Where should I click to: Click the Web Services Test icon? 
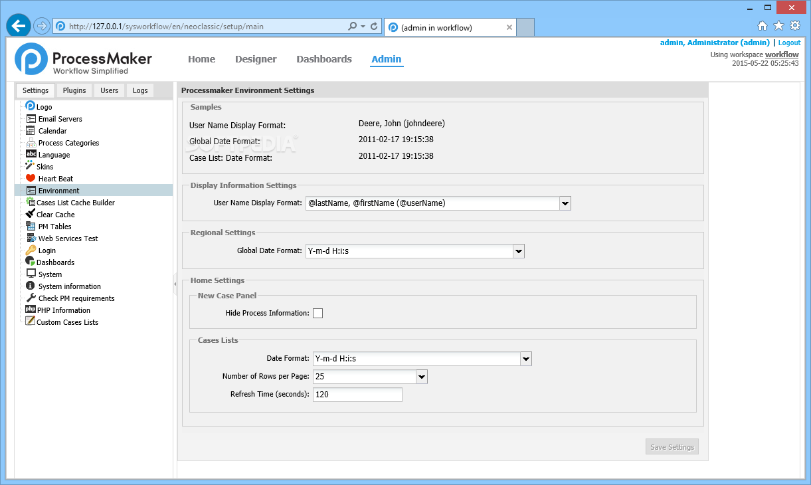click(x=31, y=239)
